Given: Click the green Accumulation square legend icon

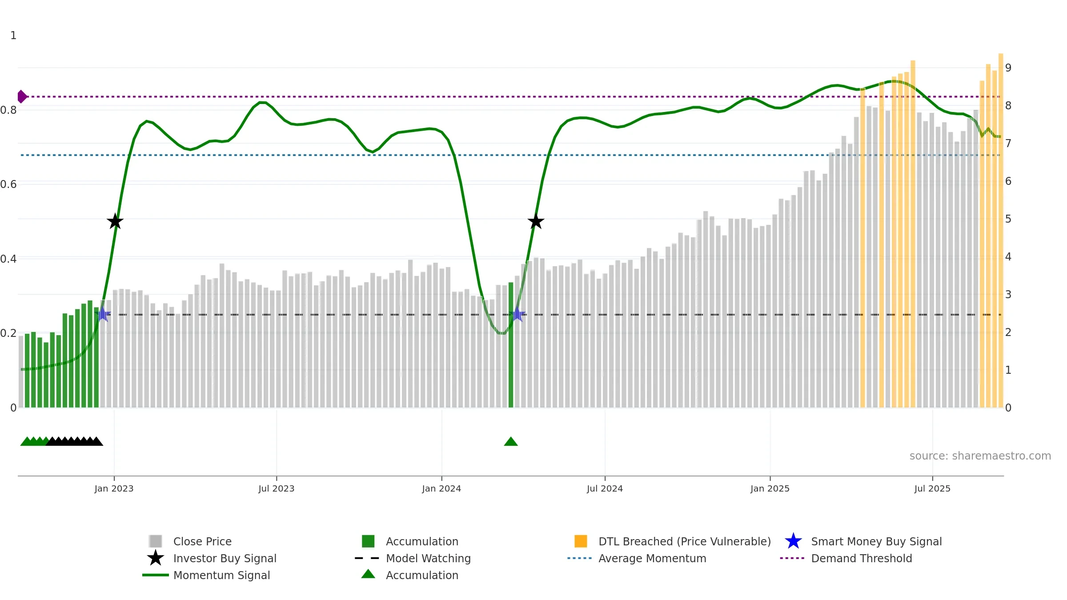Looking at the screenshot, I should [368, 541].
